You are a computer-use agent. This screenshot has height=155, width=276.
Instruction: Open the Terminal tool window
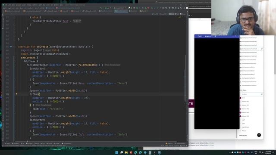point(29,143)
